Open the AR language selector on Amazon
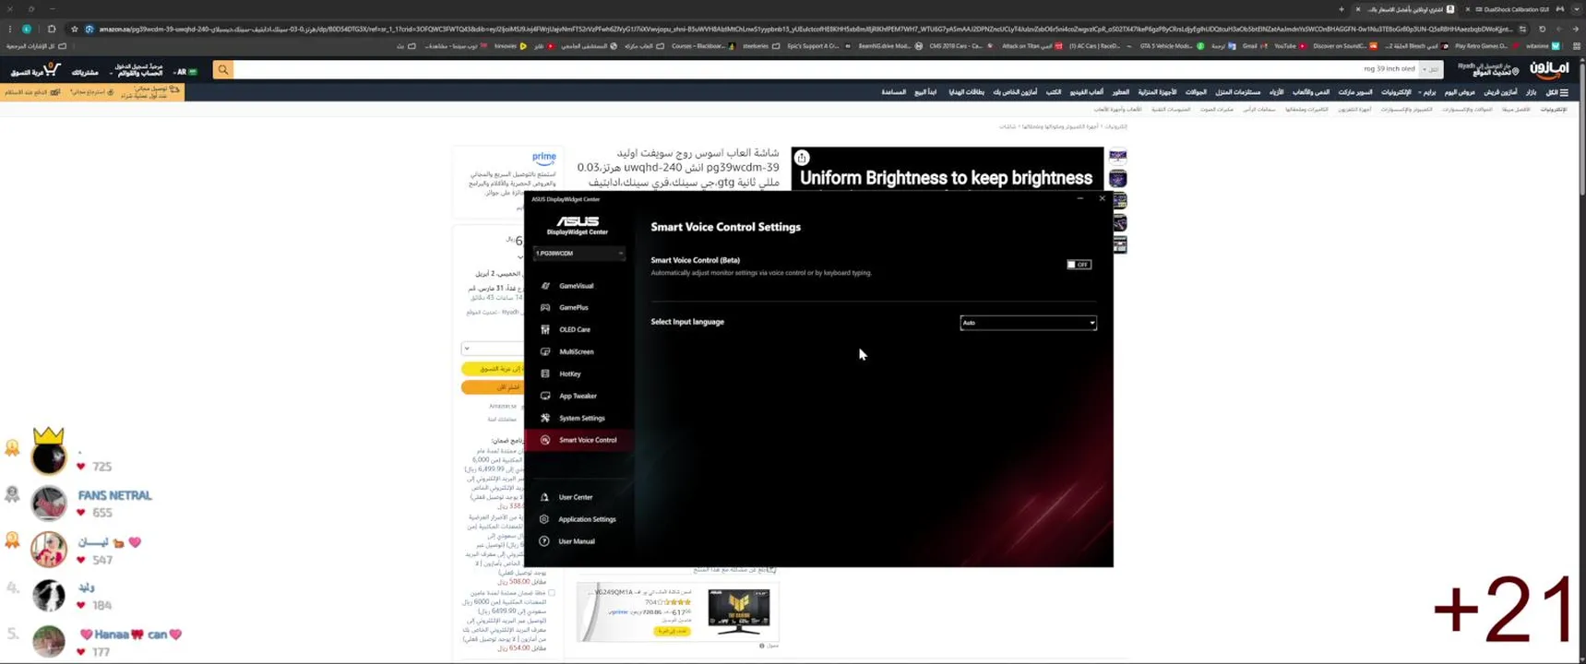The height and width of the screenshot is (664, 1586). click(x=186, y=71)
